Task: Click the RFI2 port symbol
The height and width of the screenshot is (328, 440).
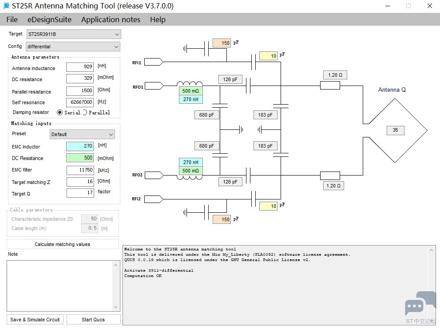Action: coord(154,199)
